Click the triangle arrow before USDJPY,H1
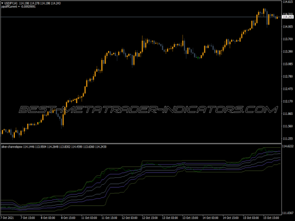 coord(2,3)
